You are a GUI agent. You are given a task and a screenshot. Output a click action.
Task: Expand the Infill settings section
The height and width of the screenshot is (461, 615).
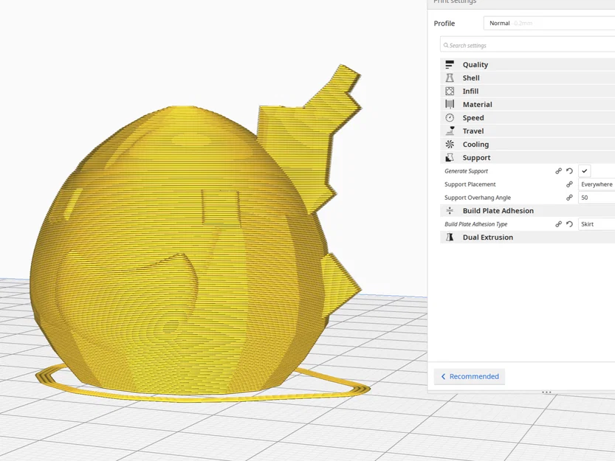[528, 91]
